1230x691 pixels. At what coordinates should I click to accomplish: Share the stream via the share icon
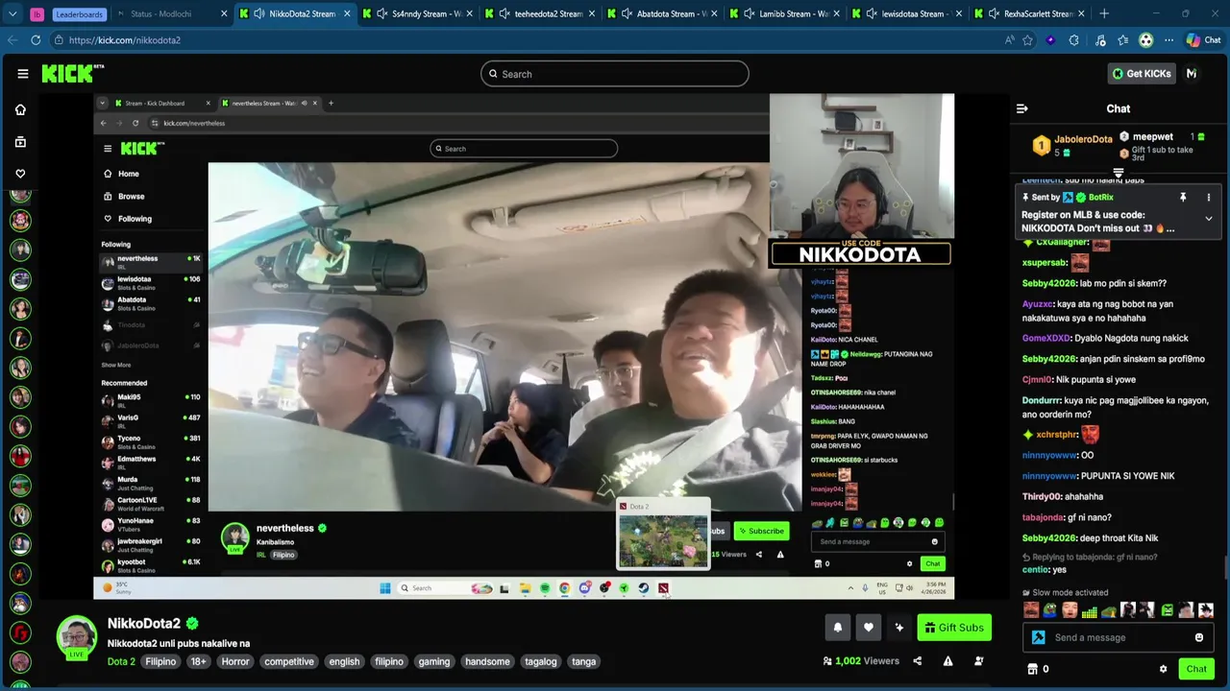pos(917,661)
